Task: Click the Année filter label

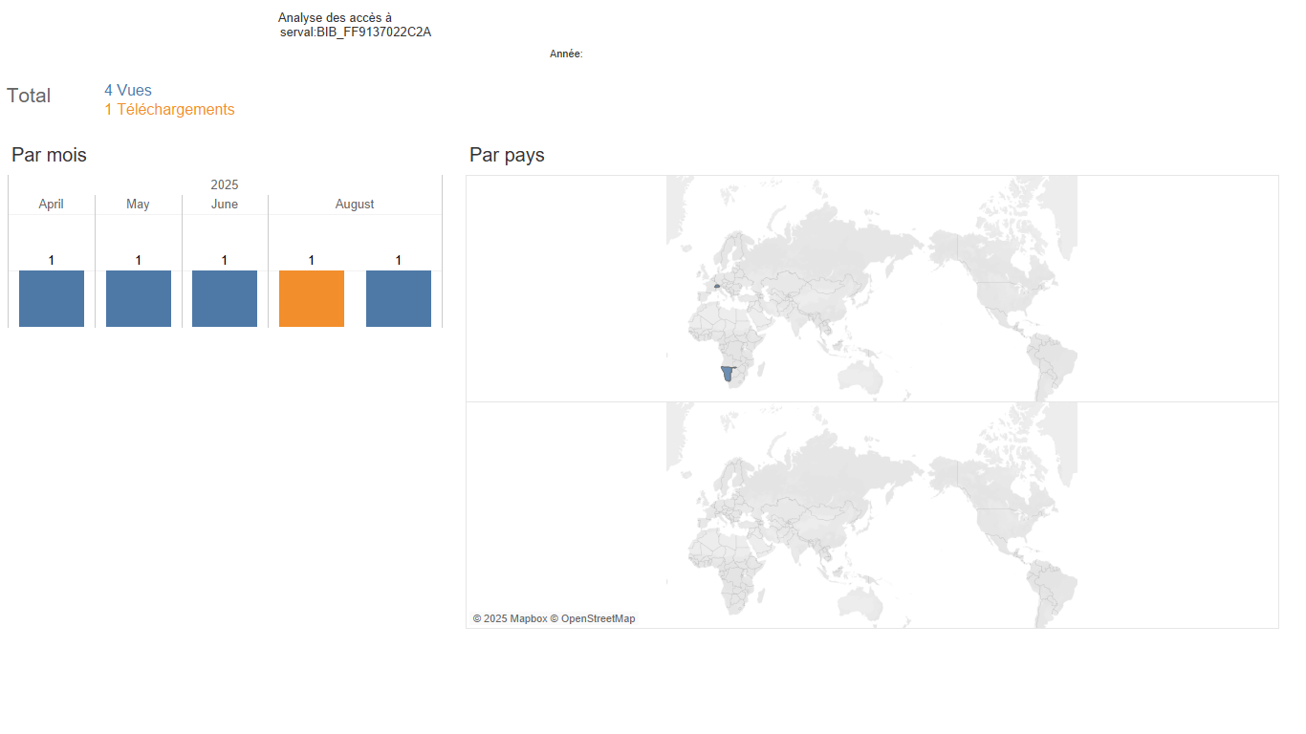Action: [566, 54]
